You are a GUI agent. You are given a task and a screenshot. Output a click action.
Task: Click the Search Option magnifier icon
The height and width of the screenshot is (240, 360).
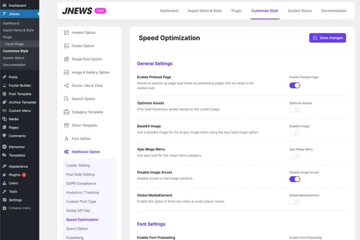66,99
